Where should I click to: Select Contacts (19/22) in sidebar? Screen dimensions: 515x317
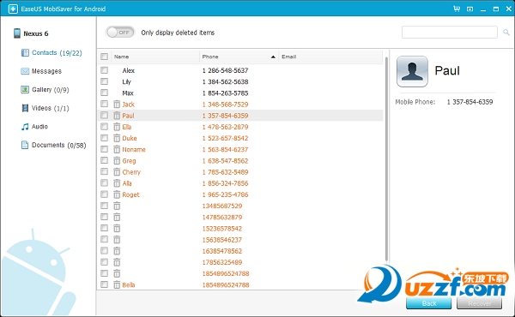(x=51, y=53)
